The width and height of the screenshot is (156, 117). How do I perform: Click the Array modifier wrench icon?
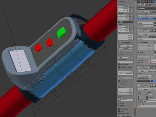tap(142, 31)
